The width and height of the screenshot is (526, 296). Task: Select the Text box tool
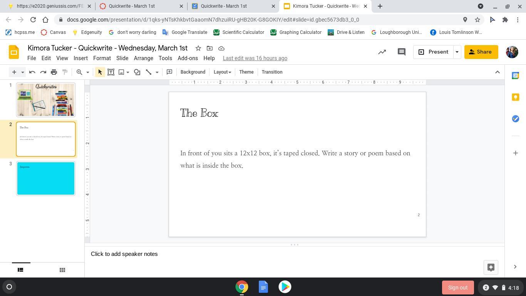click(111, 72)
